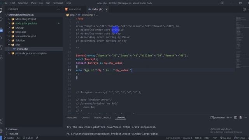Click the Prettier status bar item

pos(240,138)
